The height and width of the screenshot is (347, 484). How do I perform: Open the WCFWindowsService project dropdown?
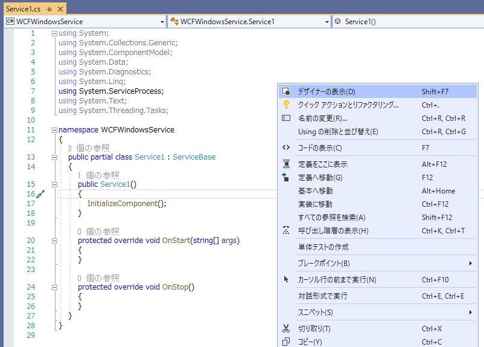pos(84,22)
